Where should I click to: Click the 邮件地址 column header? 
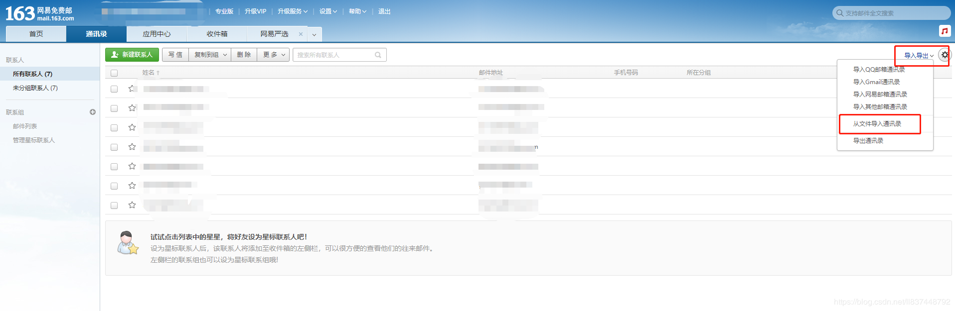[x=491, y=73]
